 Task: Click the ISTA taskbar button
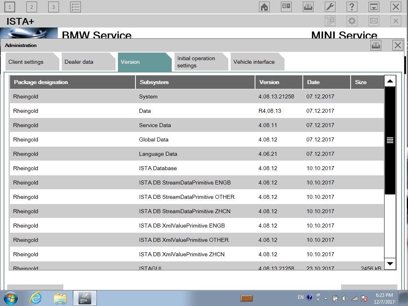point(84,298)
